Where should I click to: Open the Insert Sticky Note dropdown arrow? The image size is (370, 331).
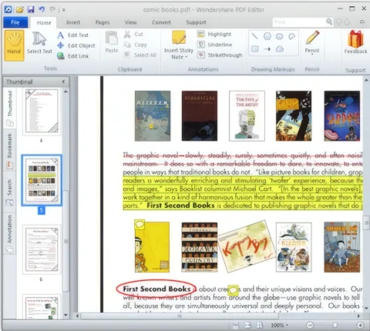187,57
